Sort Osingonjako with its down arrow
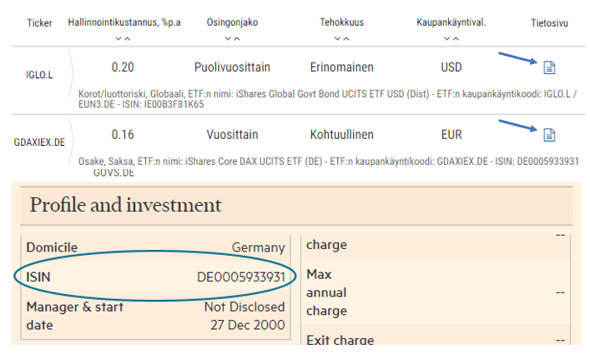The image size is (590, 359). 228,38
